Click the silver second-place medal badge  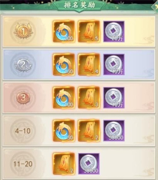pyautogui.click(x=23, y=65)
